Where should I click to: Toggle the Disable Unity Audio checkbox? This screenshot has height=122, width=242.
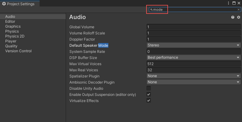(x=149, y=88)
